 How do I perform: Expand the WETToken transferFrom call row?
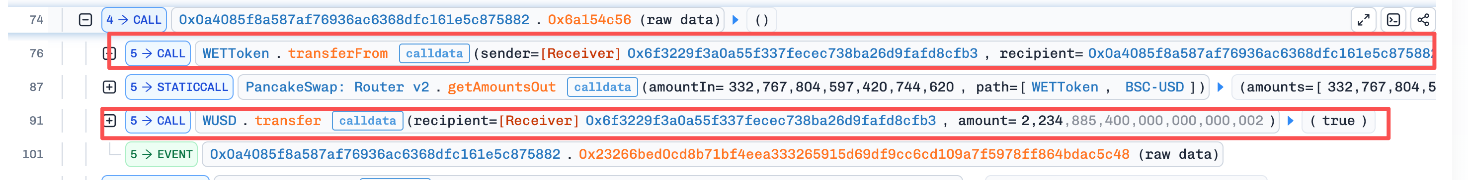click(110, 53)
